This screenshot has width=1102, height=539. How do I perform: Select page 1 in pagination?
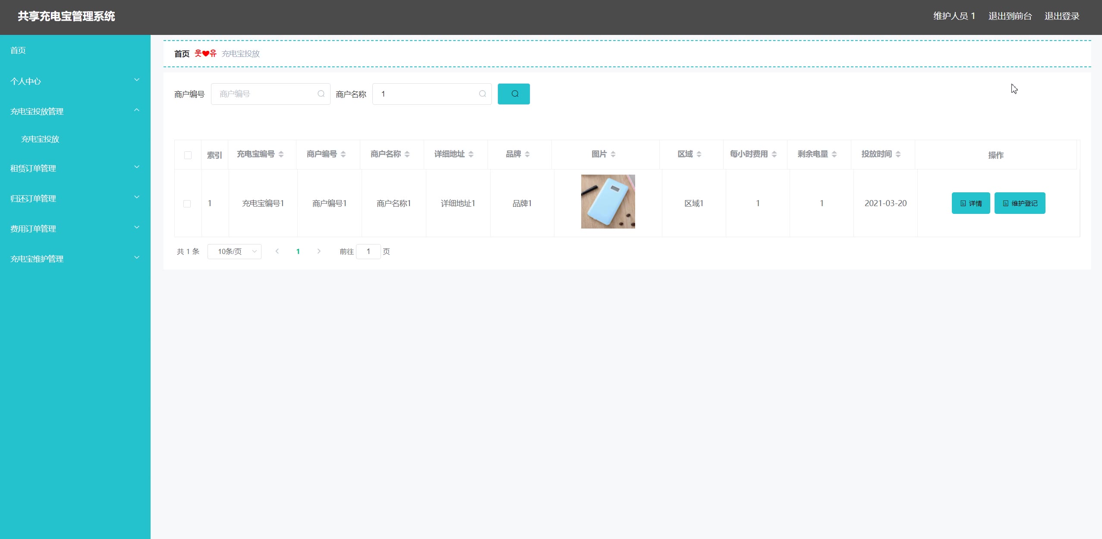click(x=298, y=251)
